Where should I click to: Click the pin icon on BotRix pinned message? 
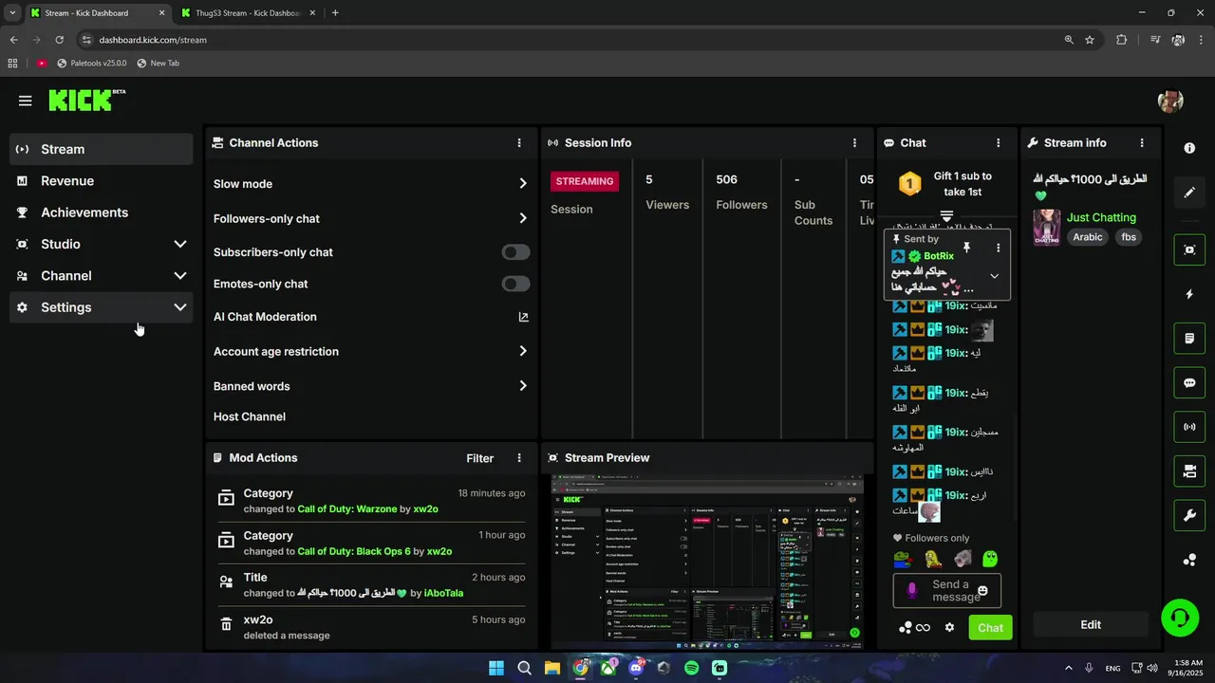(966, 248)
